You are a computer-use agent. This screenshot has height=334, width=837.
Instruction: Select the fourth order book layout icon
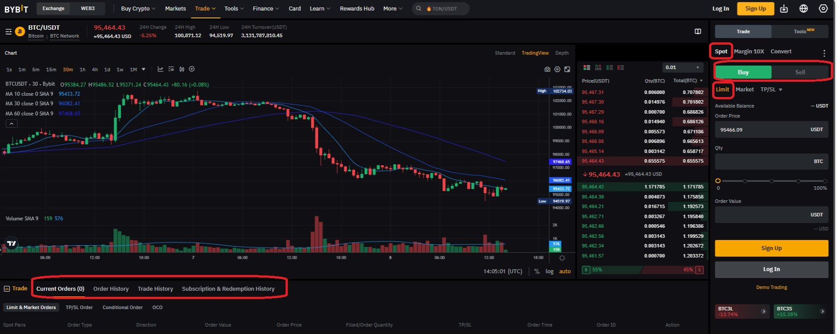click(x=621, y=68)
